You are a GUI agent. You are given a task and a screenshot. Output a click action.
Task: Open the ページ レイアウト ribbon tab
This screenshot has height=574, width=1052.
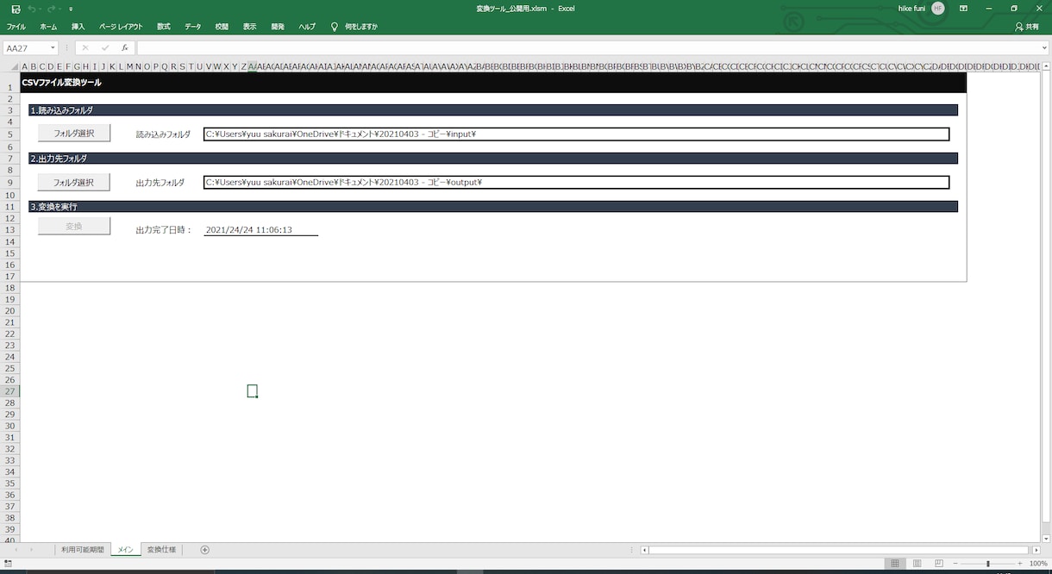pyautogui.click(x=121, y=27)
